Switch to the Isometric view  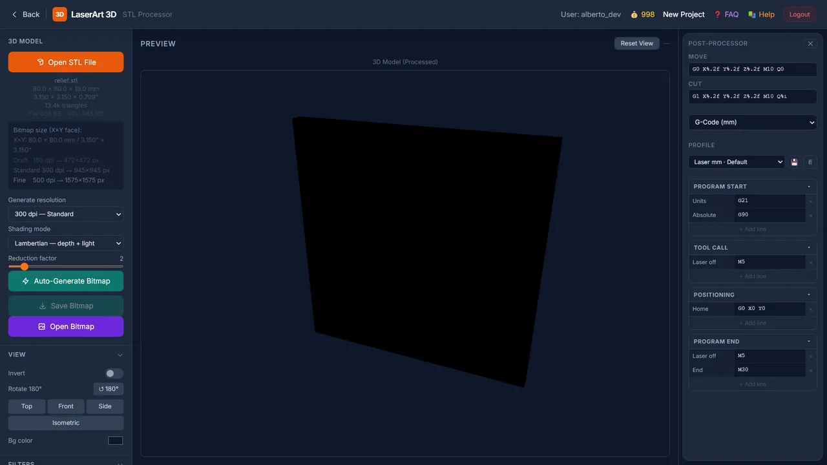click(x=66, y=423)
